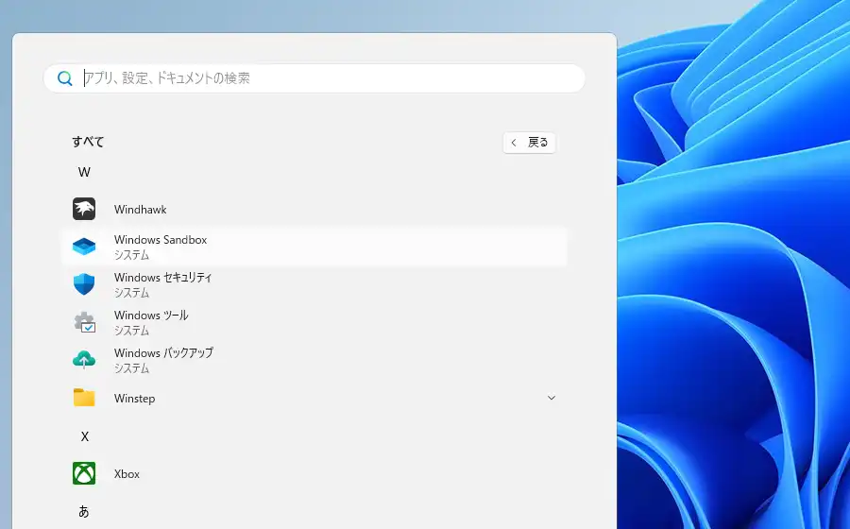Click the Xbox app name
This screenshot has height=529, width=850.
[x=127, y=473]
